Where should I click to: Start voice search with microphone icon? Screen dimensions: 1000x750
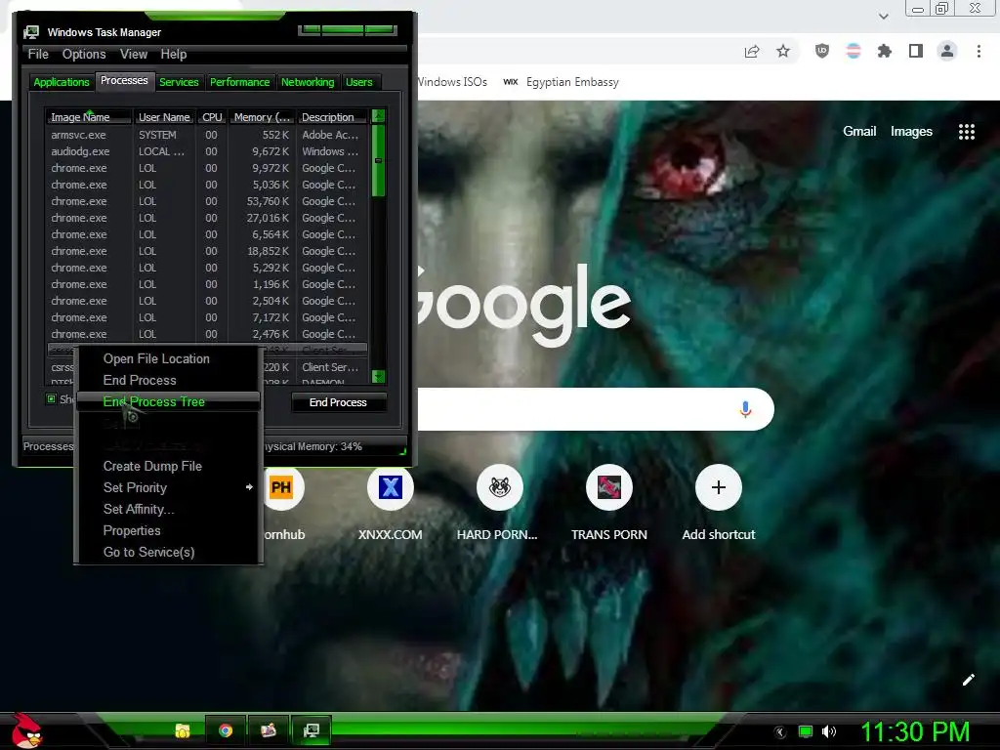745,409
